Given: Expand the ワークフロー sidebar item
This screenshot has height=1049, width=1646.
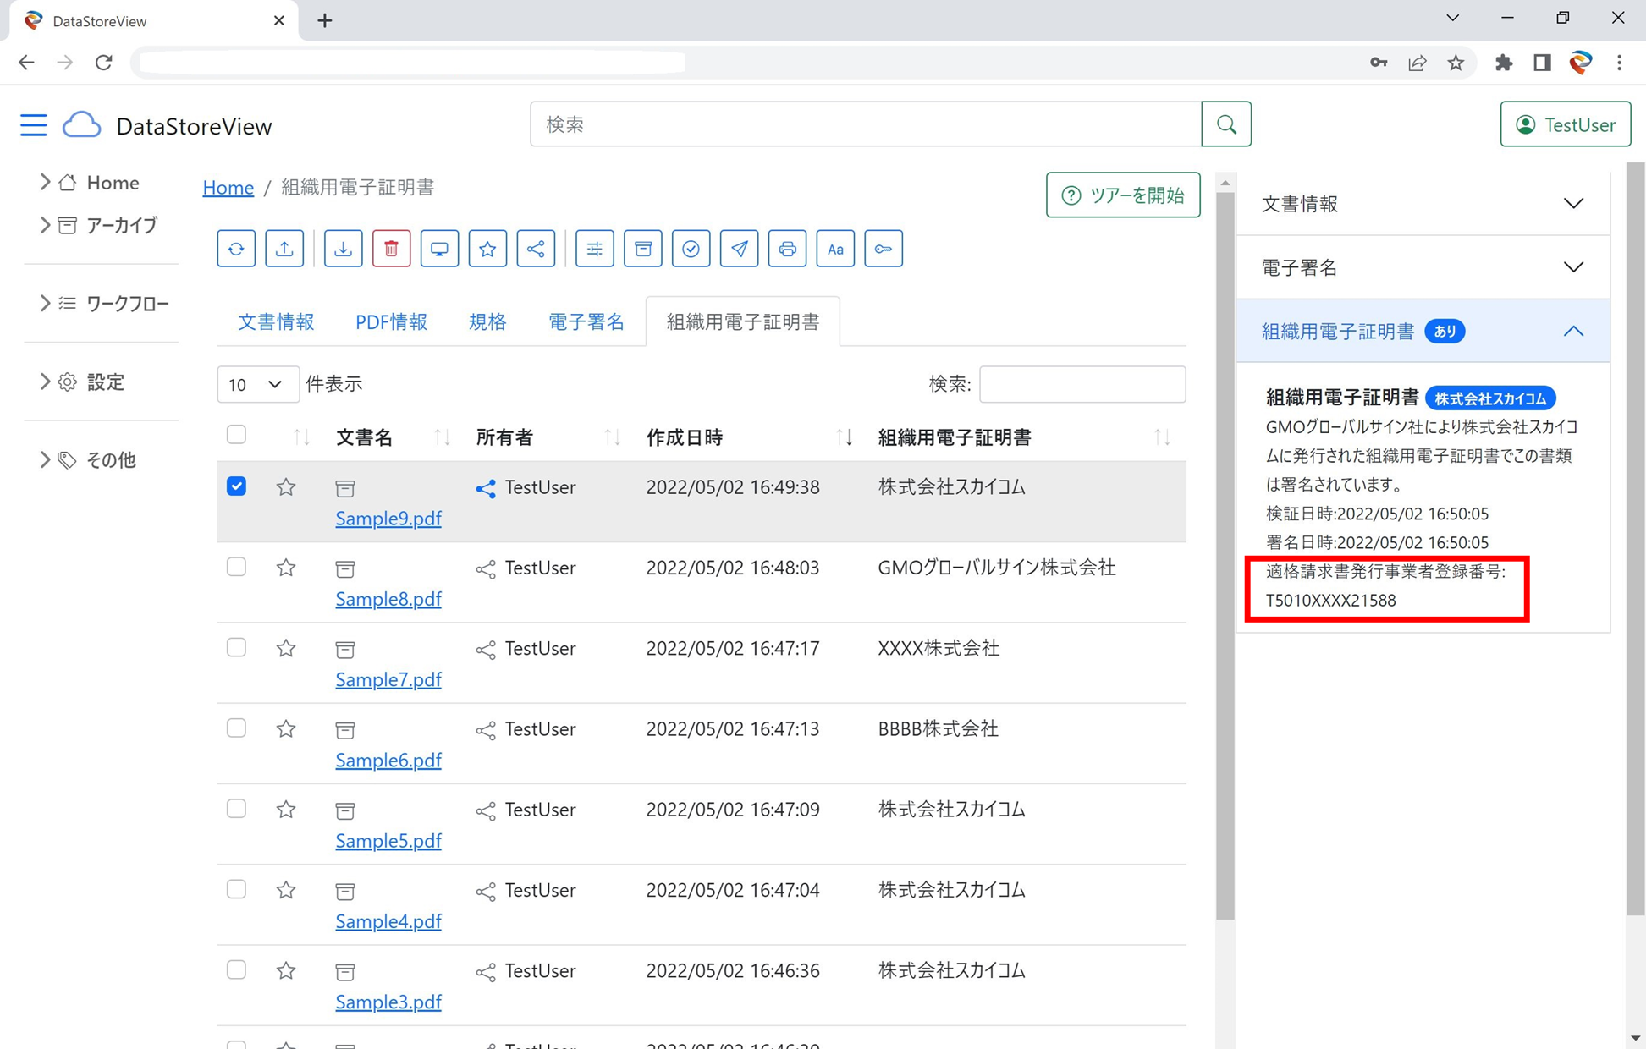Looking at the screenshot, I should 127,304.
